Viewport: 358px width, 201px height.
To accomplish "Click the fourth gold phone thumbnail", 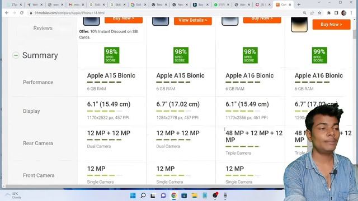I will pyautogui.click(x=299, y=25).
